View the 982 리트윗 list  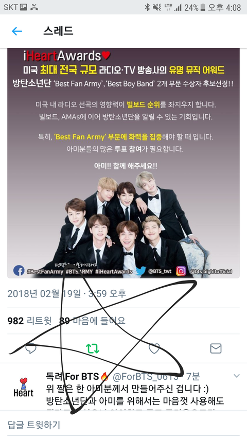[x=29, y=321]
